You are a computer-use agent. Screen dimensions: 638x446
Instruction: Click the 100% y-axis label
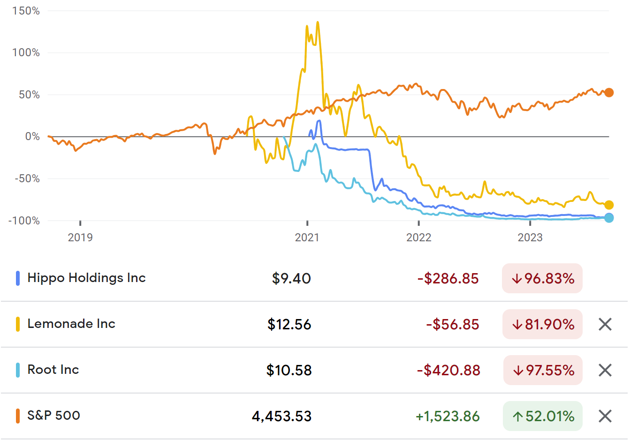[x=26, y=52]
